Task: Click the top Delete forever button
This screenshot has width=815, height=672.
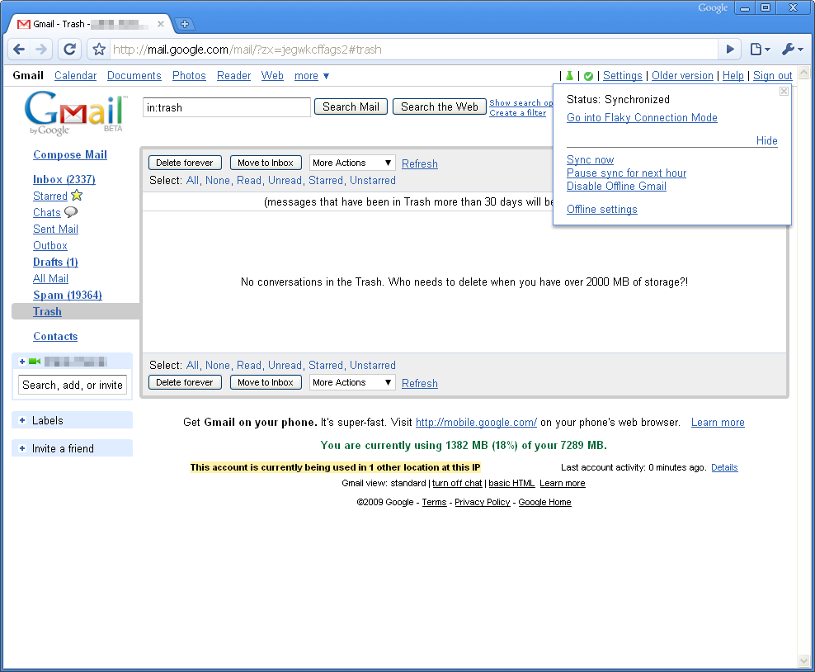Action: point(185,163)
